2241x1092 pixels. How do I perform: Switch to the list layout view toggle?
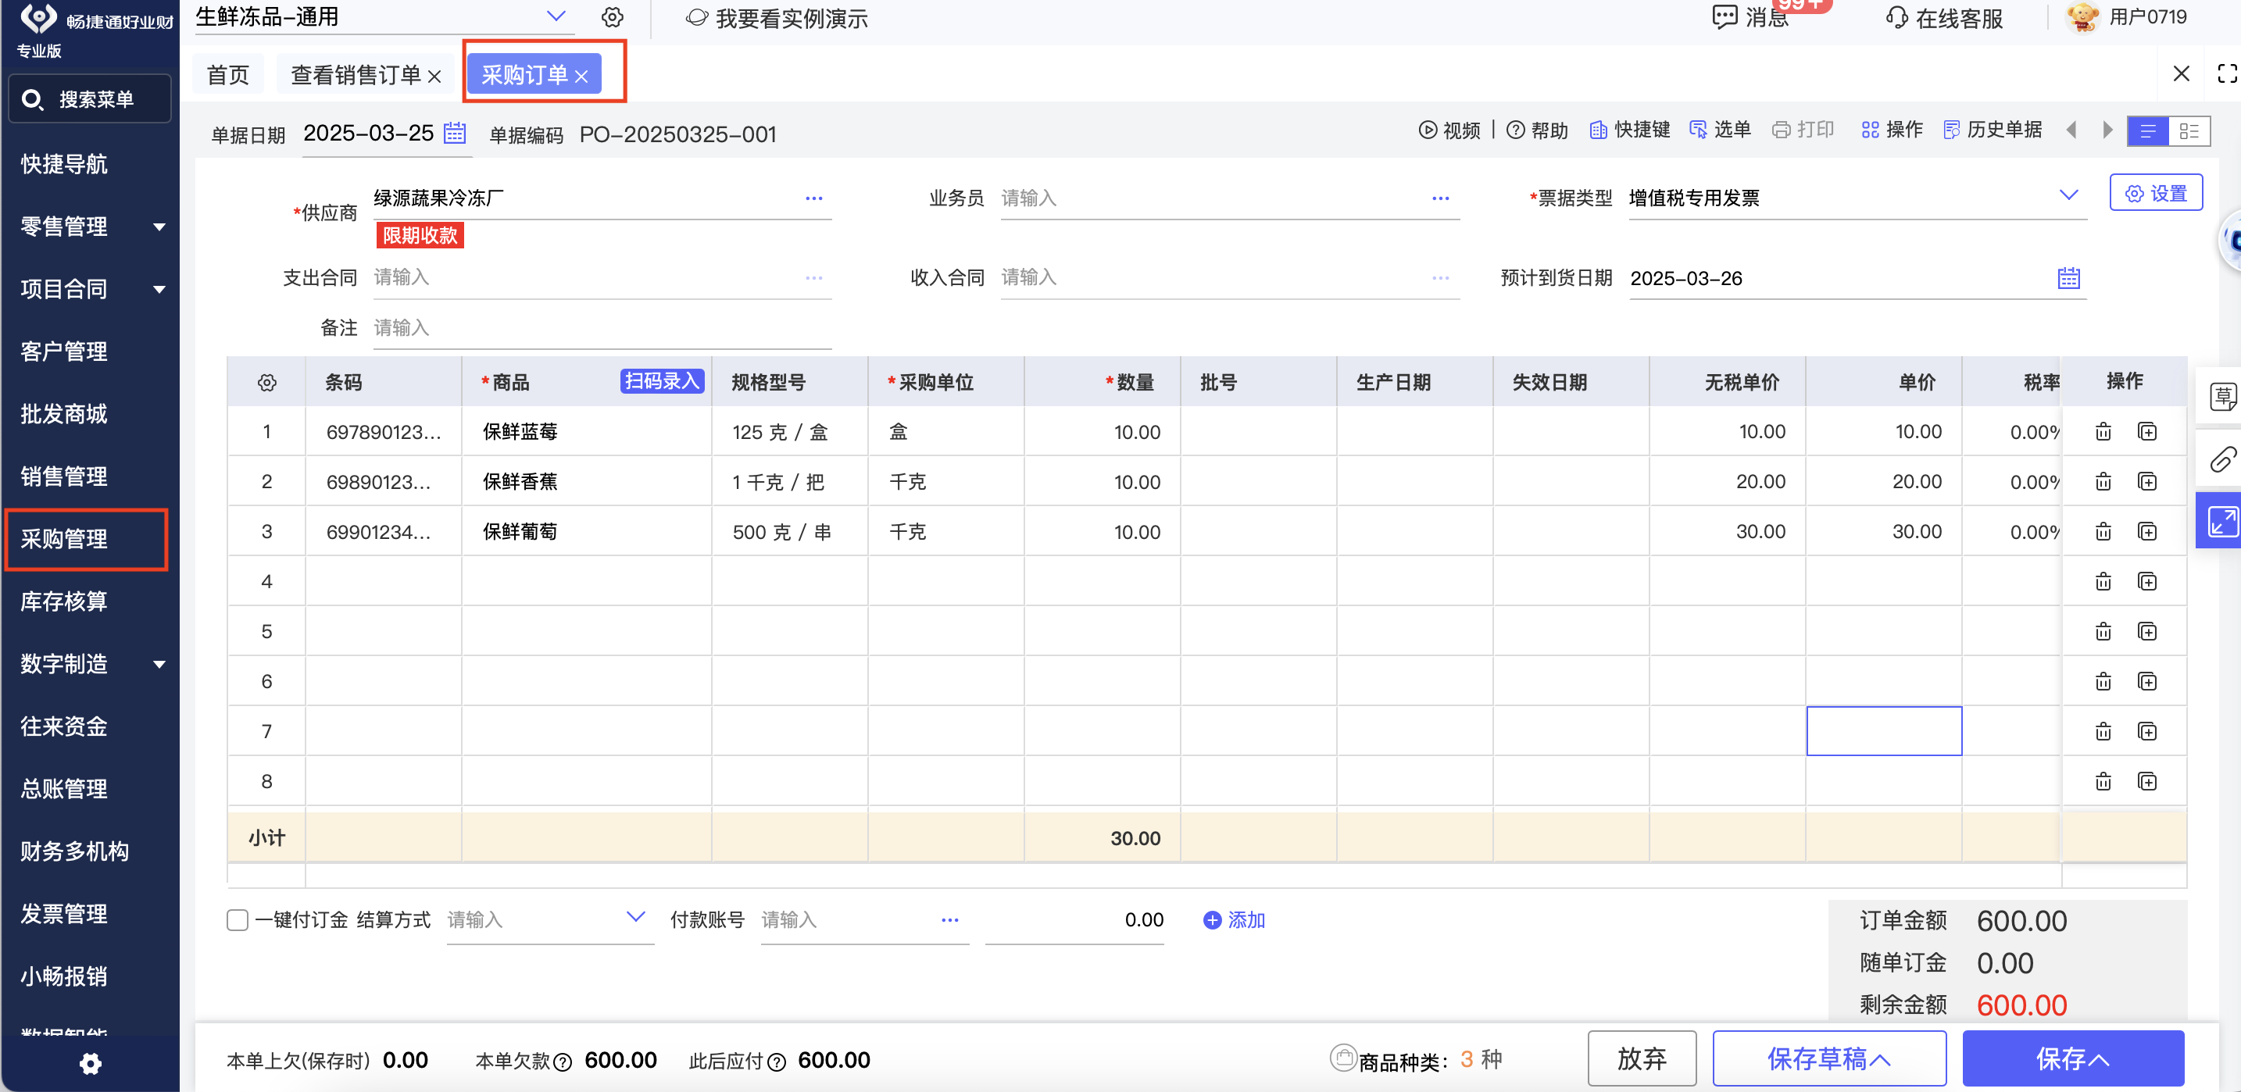[x=2147, y=131]
